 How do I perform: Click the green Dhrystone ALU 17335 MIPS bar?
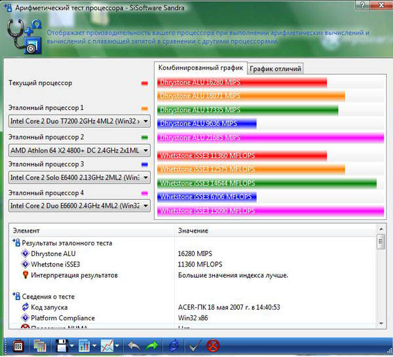coord(248,110)
